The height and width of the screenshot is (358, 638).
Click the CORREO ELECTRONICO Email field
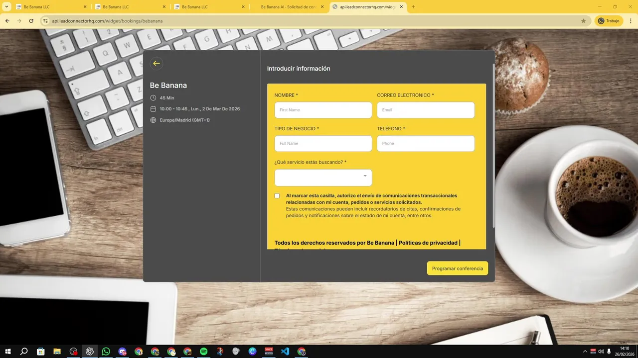[426, 110]
